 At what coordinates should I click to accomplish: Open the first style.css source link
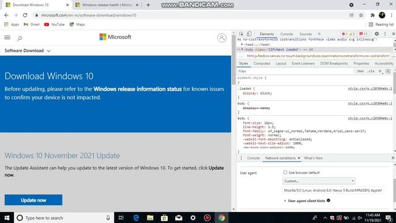click(x=370, y=89)
